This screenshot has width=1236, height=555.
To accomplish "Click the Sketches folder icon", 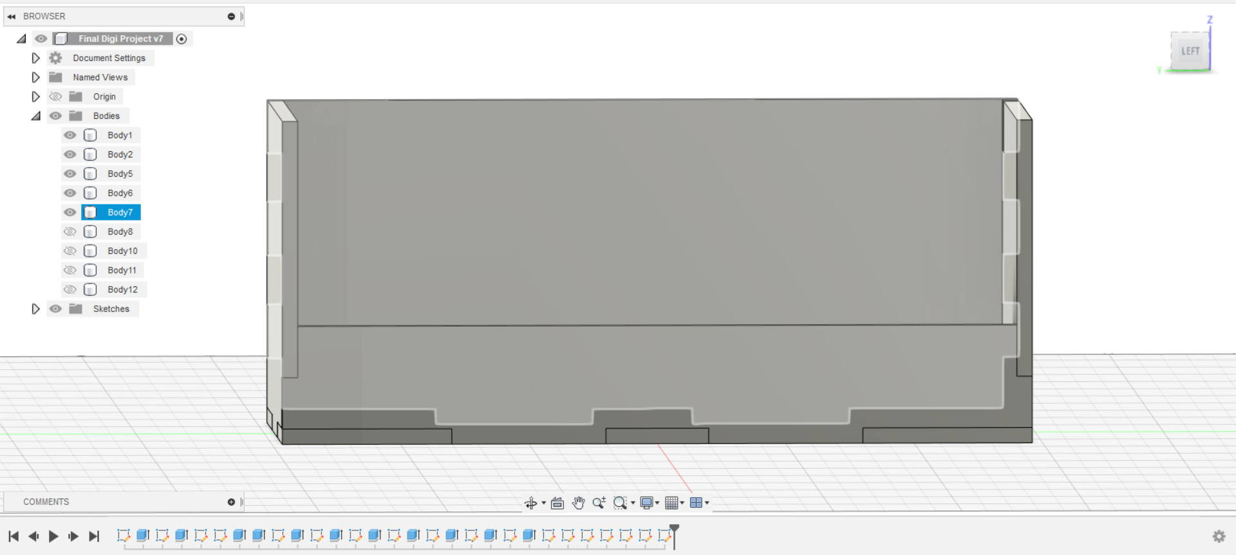I will tap(75, 309).
